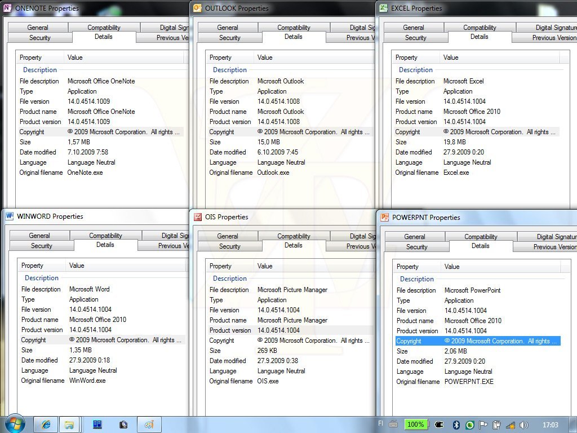Open Compatibility tab in WINWORD Properties
This screenshot has width=577, height=433.
coord(105,235)
